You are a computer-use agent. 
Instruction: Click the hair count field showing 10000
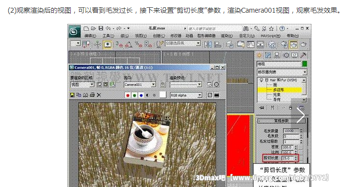coord(291,131)
